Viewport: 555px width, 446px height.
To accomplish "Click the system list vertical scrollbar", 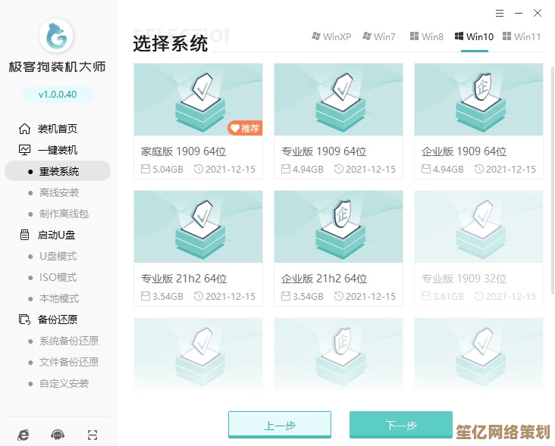I will (x=552, y=180).
